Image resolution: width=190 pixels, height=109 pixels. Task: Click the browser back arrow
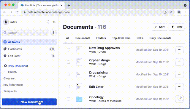pyautogui.click(x=5, y=12)
